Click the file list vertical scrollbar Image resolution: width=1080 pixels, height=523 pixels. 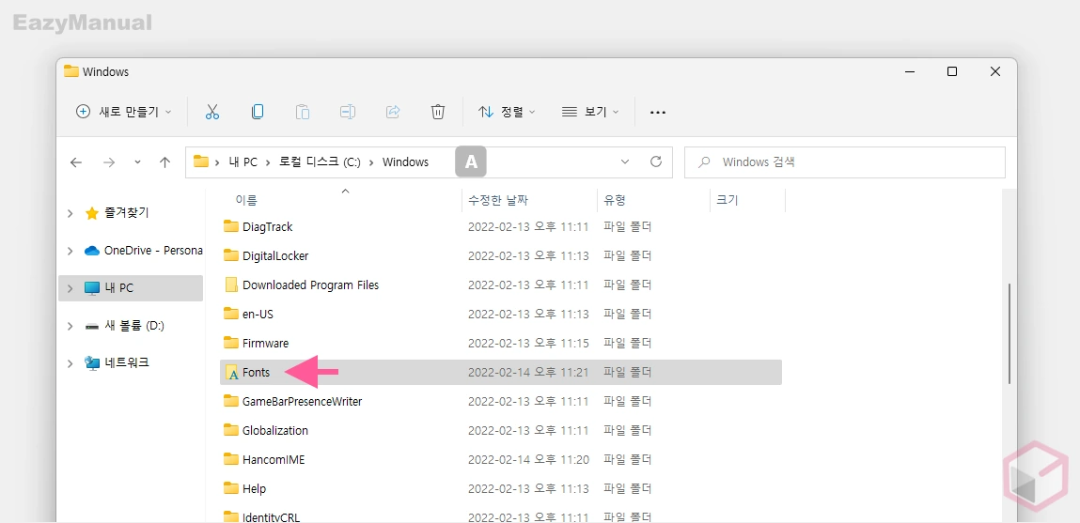coord(1010,333)
